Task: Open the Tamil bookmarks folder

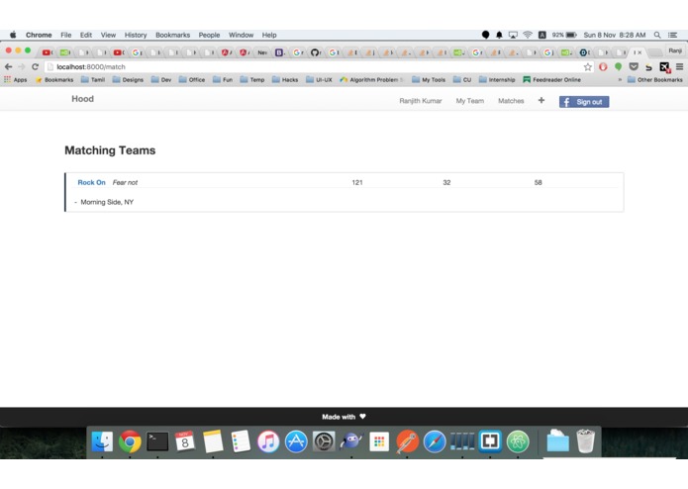Action: click(x=93, y=79)
